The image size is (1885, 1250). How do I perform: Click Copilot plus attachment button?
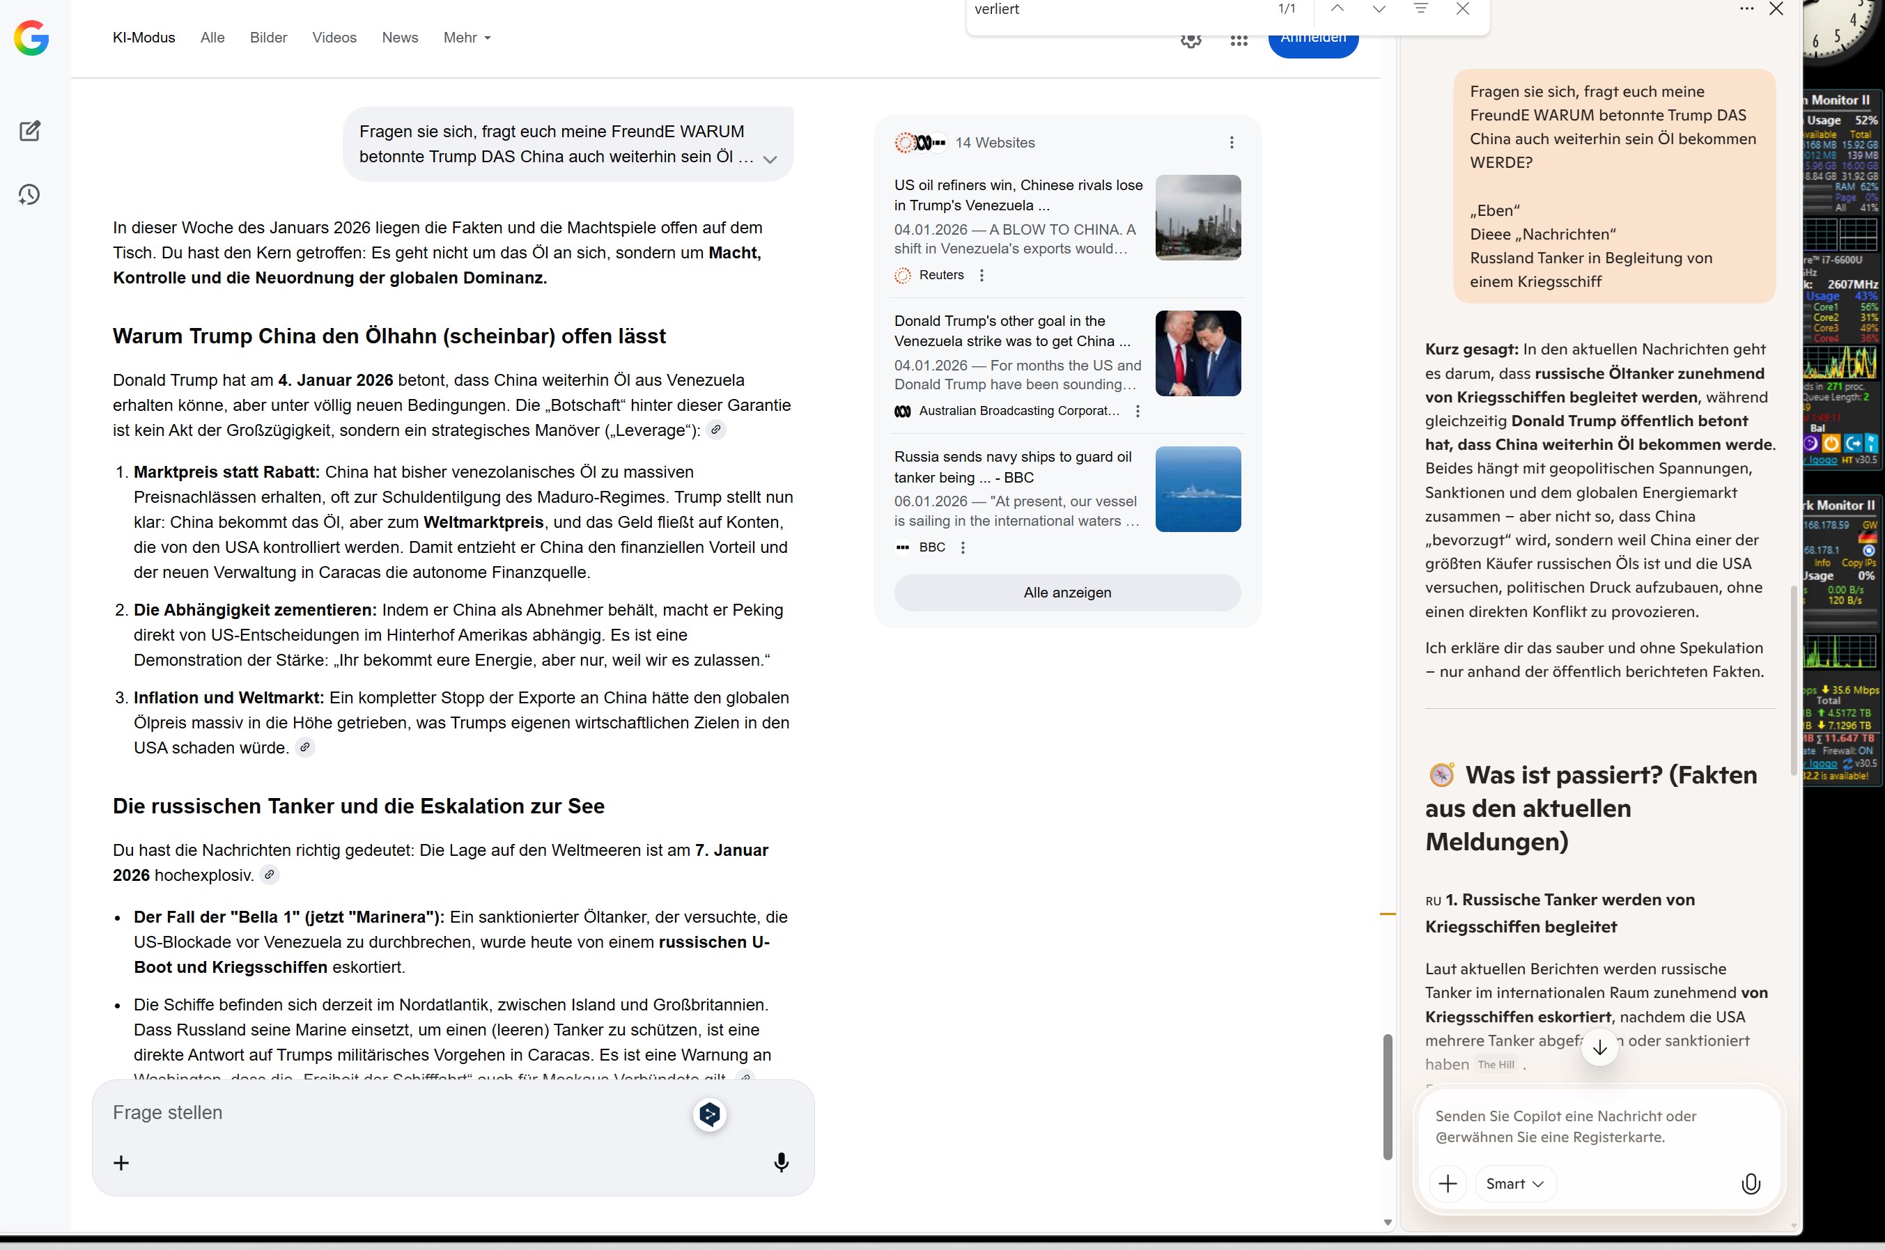coord(1448,1184)
